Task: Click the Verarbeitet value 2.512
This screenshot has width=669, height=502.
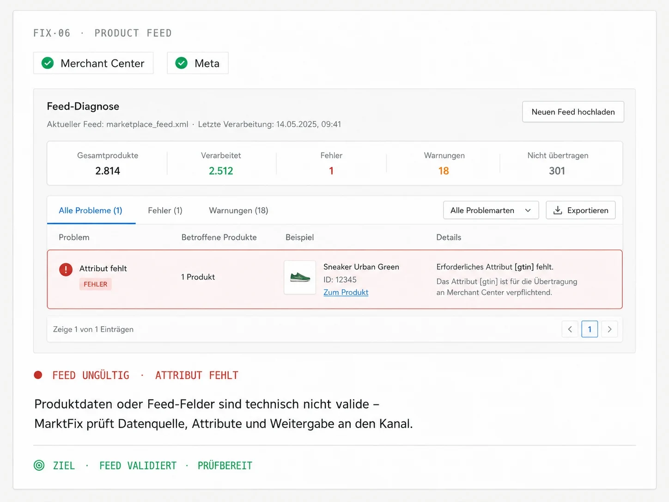Action: click(221, 171)
